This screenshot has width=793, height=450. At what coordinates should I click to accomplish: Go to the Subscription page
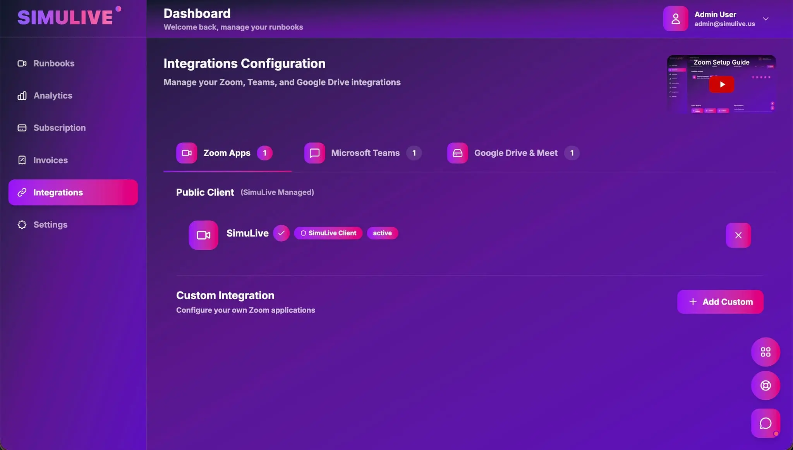(x=73, y=128)
